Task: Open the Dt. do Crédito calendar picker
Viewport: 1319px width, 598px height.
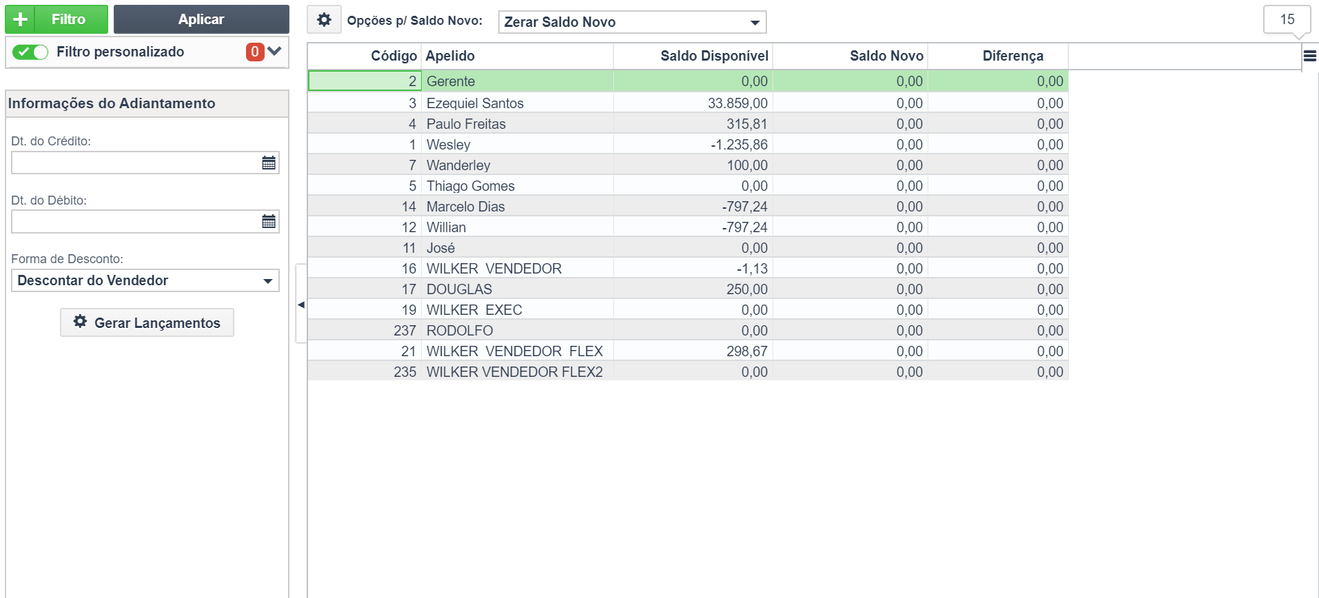Action: 269,163
